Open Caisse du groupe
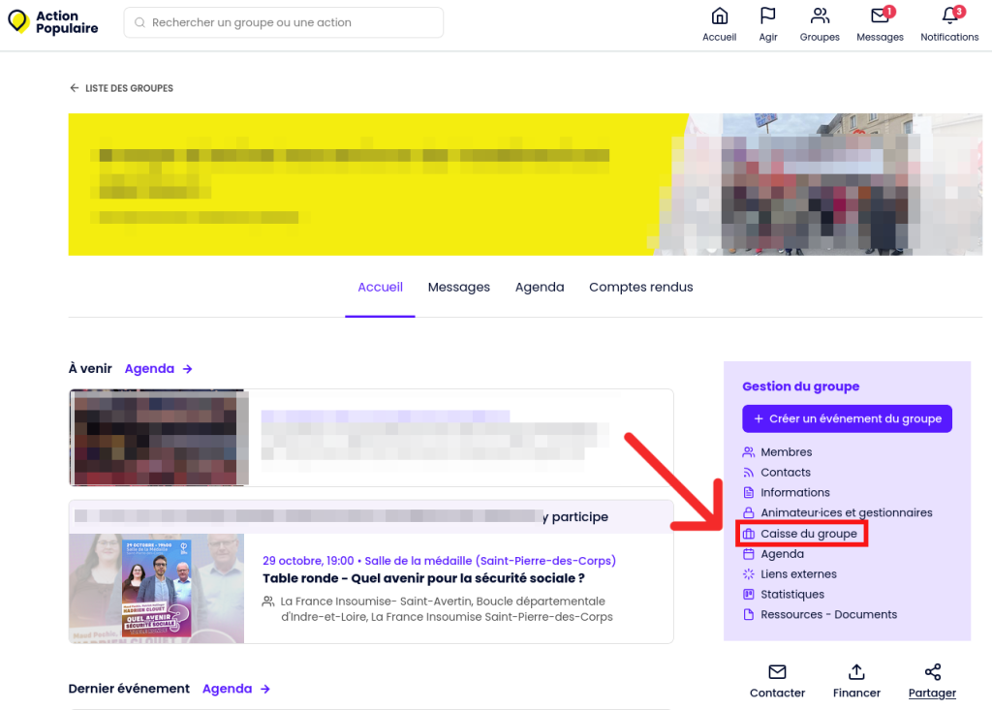Viewport: 992px width, 710px height. pos(809,534)
